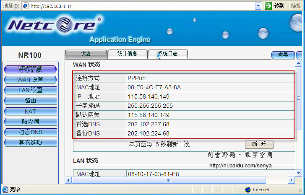This screenshot has height=195, width=305.
Task: Click the green 转到 go arrow icon
Action: pyautogui.click(x=269, y=6)
